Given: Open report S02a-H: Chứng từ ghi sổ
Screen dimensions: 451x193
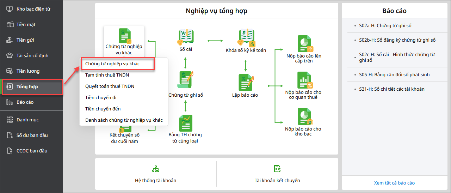Looking at the screenshot, I should coord(385,25).
